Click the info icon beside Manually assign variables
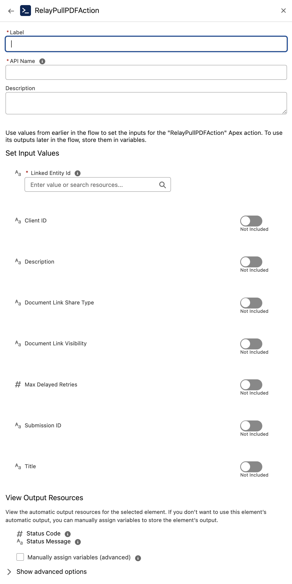292x584 pixels. [138, 558]
